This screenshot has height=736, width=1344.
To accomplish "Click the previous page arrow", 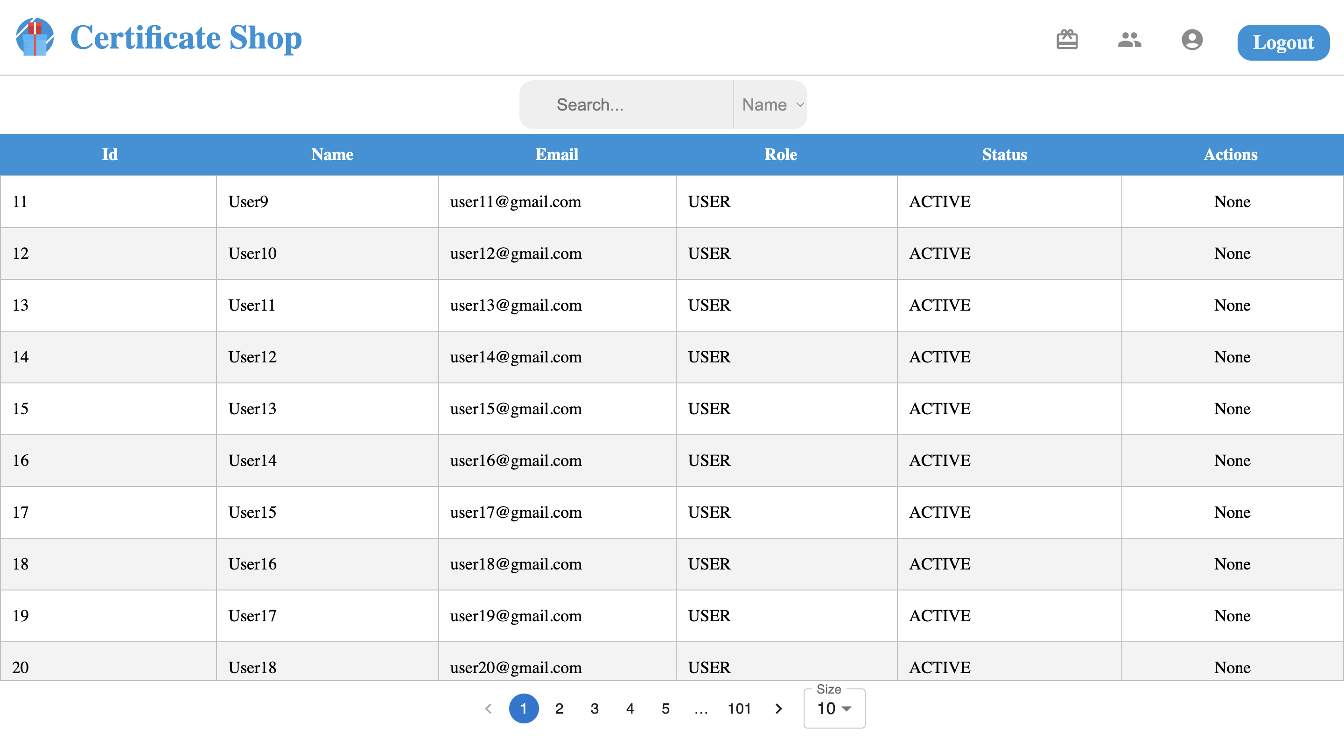I will click(488, 708).
